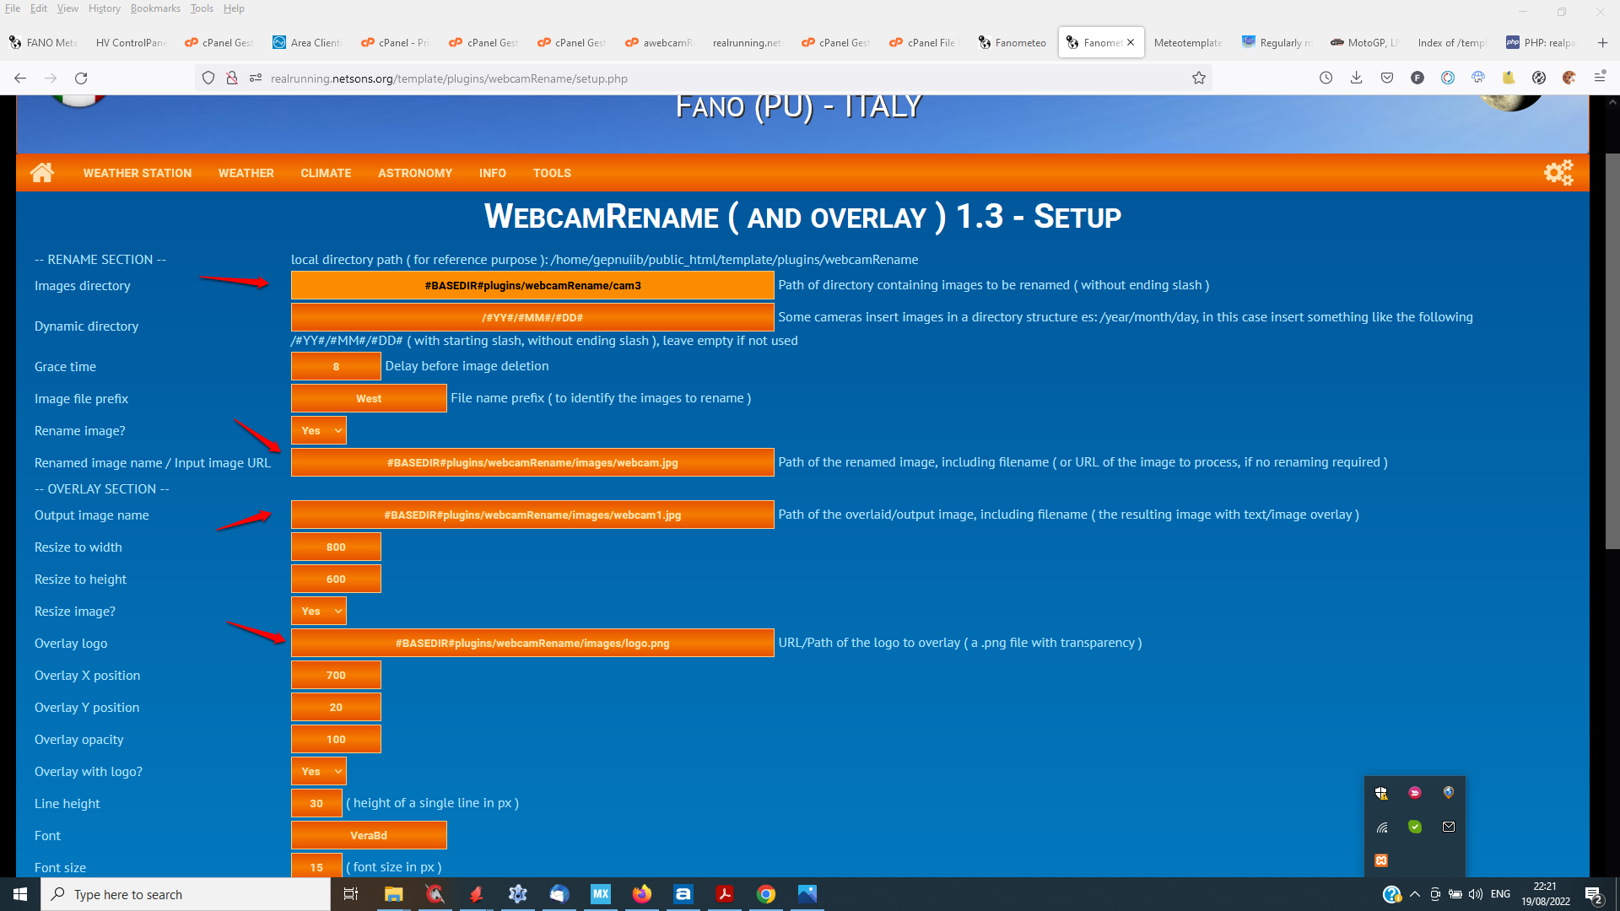
Task: Open Google Chrome from the taskbar
Action: (766, 894)
